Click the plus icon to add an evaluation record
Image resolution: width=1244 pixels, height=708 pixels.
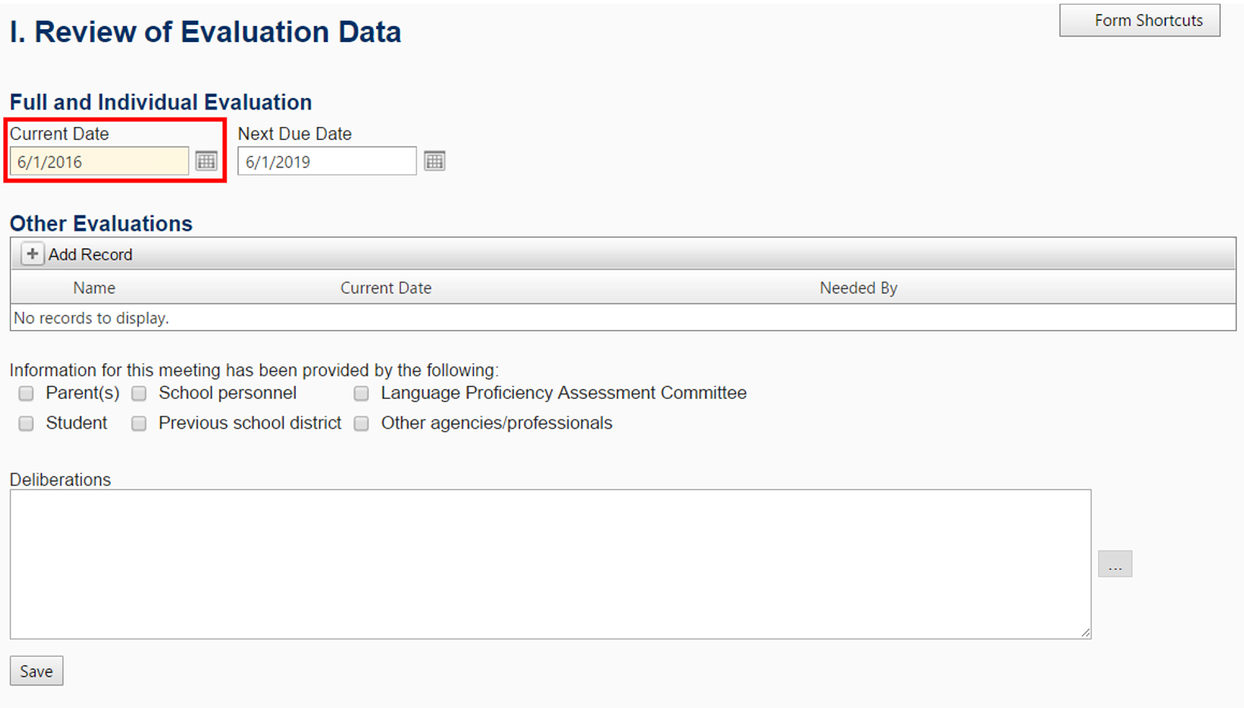tap(32, 253)
